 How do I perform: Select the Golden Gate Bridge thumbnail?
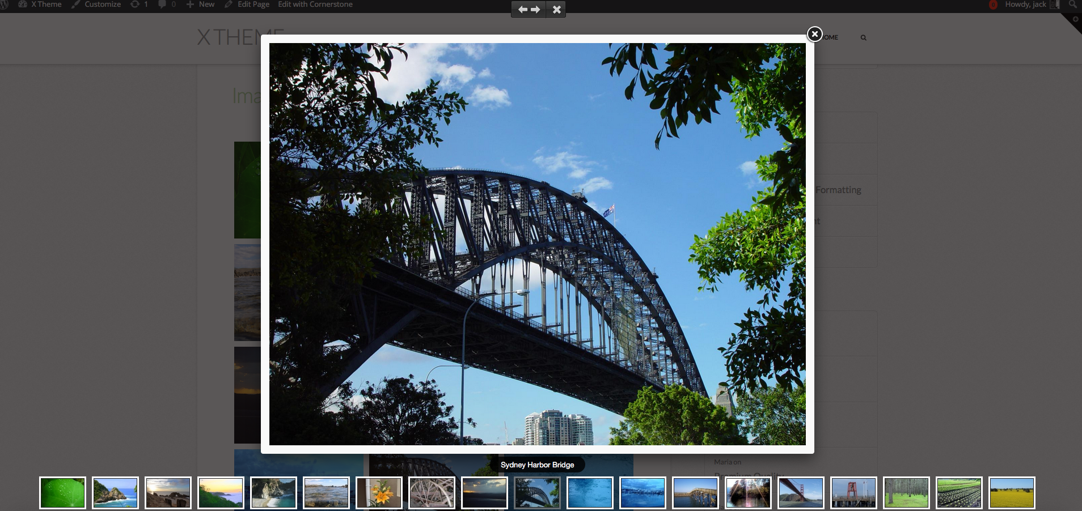[x=801, y=493]
